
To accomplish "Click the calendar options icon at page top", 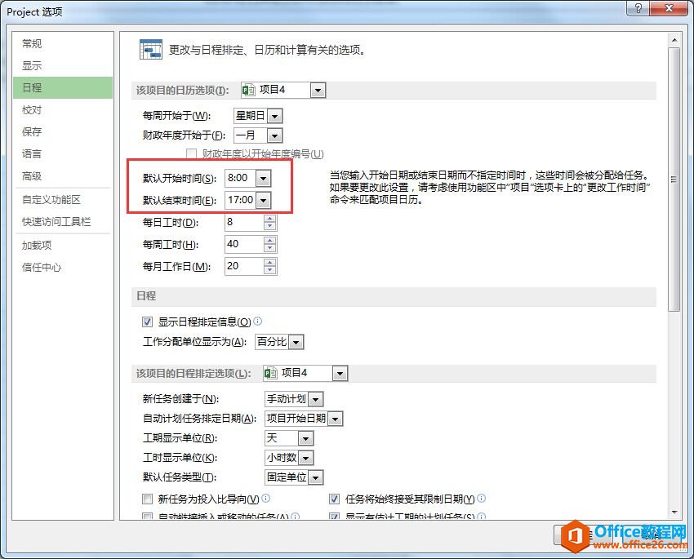I will (x=150, y=49).
